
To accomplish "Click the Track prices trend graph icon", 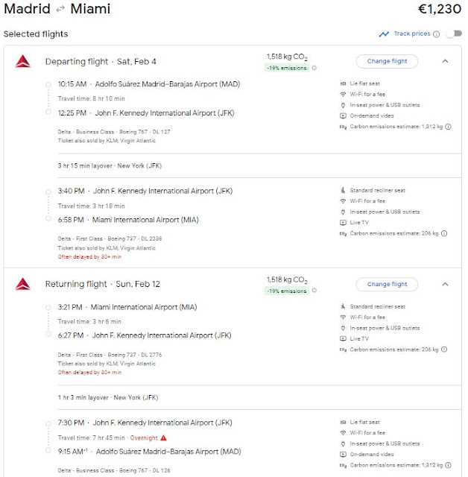I will coord(384,34).
